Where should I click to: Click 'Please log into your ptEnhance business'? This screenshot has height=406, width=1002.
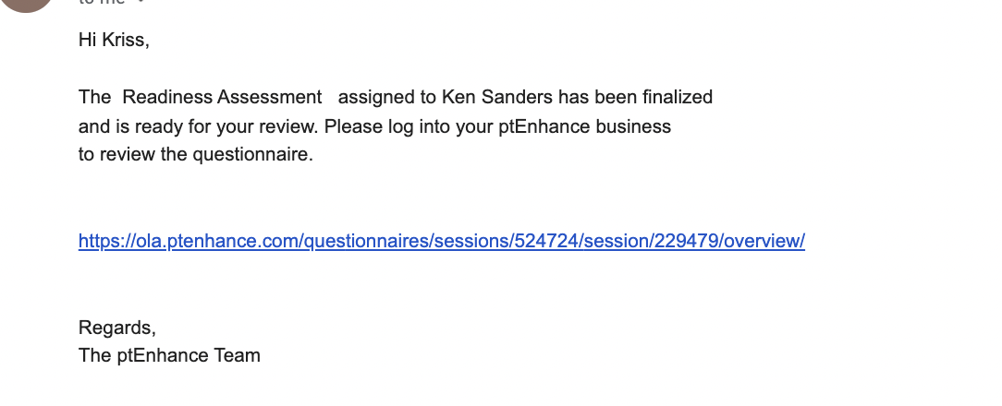(498, 126)
